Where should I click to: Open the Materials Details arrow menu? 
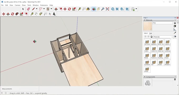pyautogui.click(x=175, y=37)
